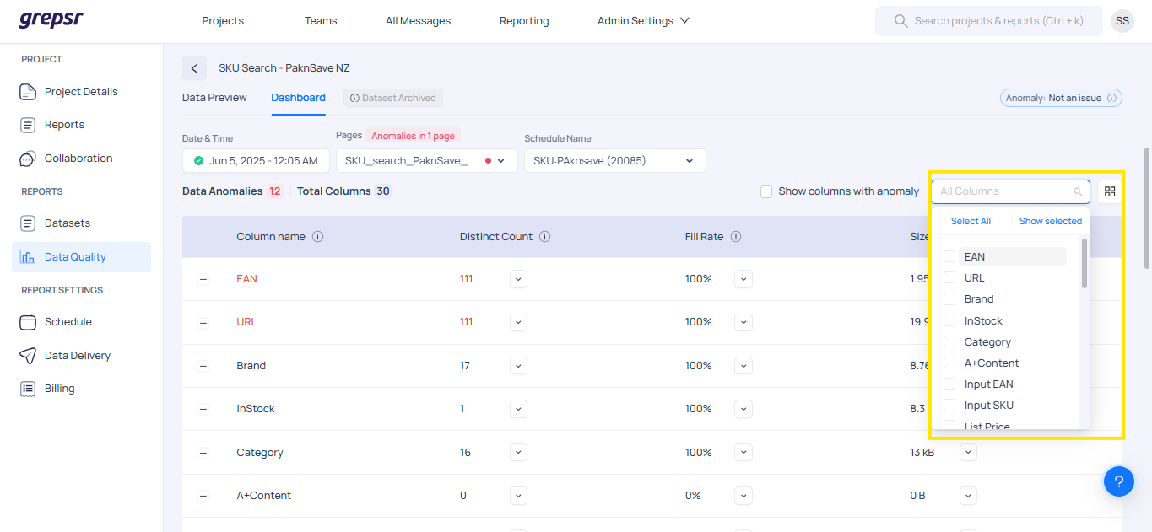Click the grepsr logo
The image size is (1152, 532).
coord(51,20)
